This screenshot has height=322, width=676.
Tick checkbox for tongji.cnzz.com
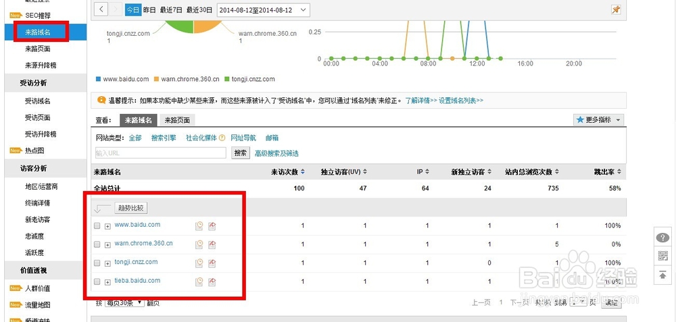coord(97,263)
